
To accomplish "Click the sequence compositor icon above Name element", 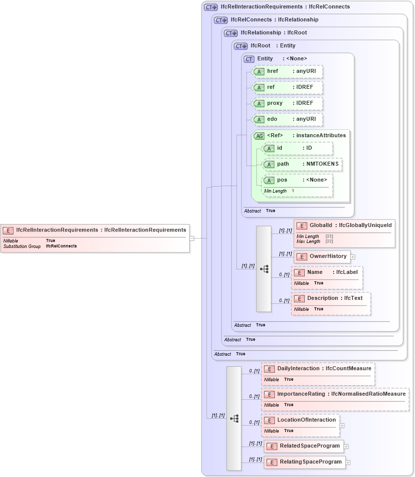I will point(263,268).
